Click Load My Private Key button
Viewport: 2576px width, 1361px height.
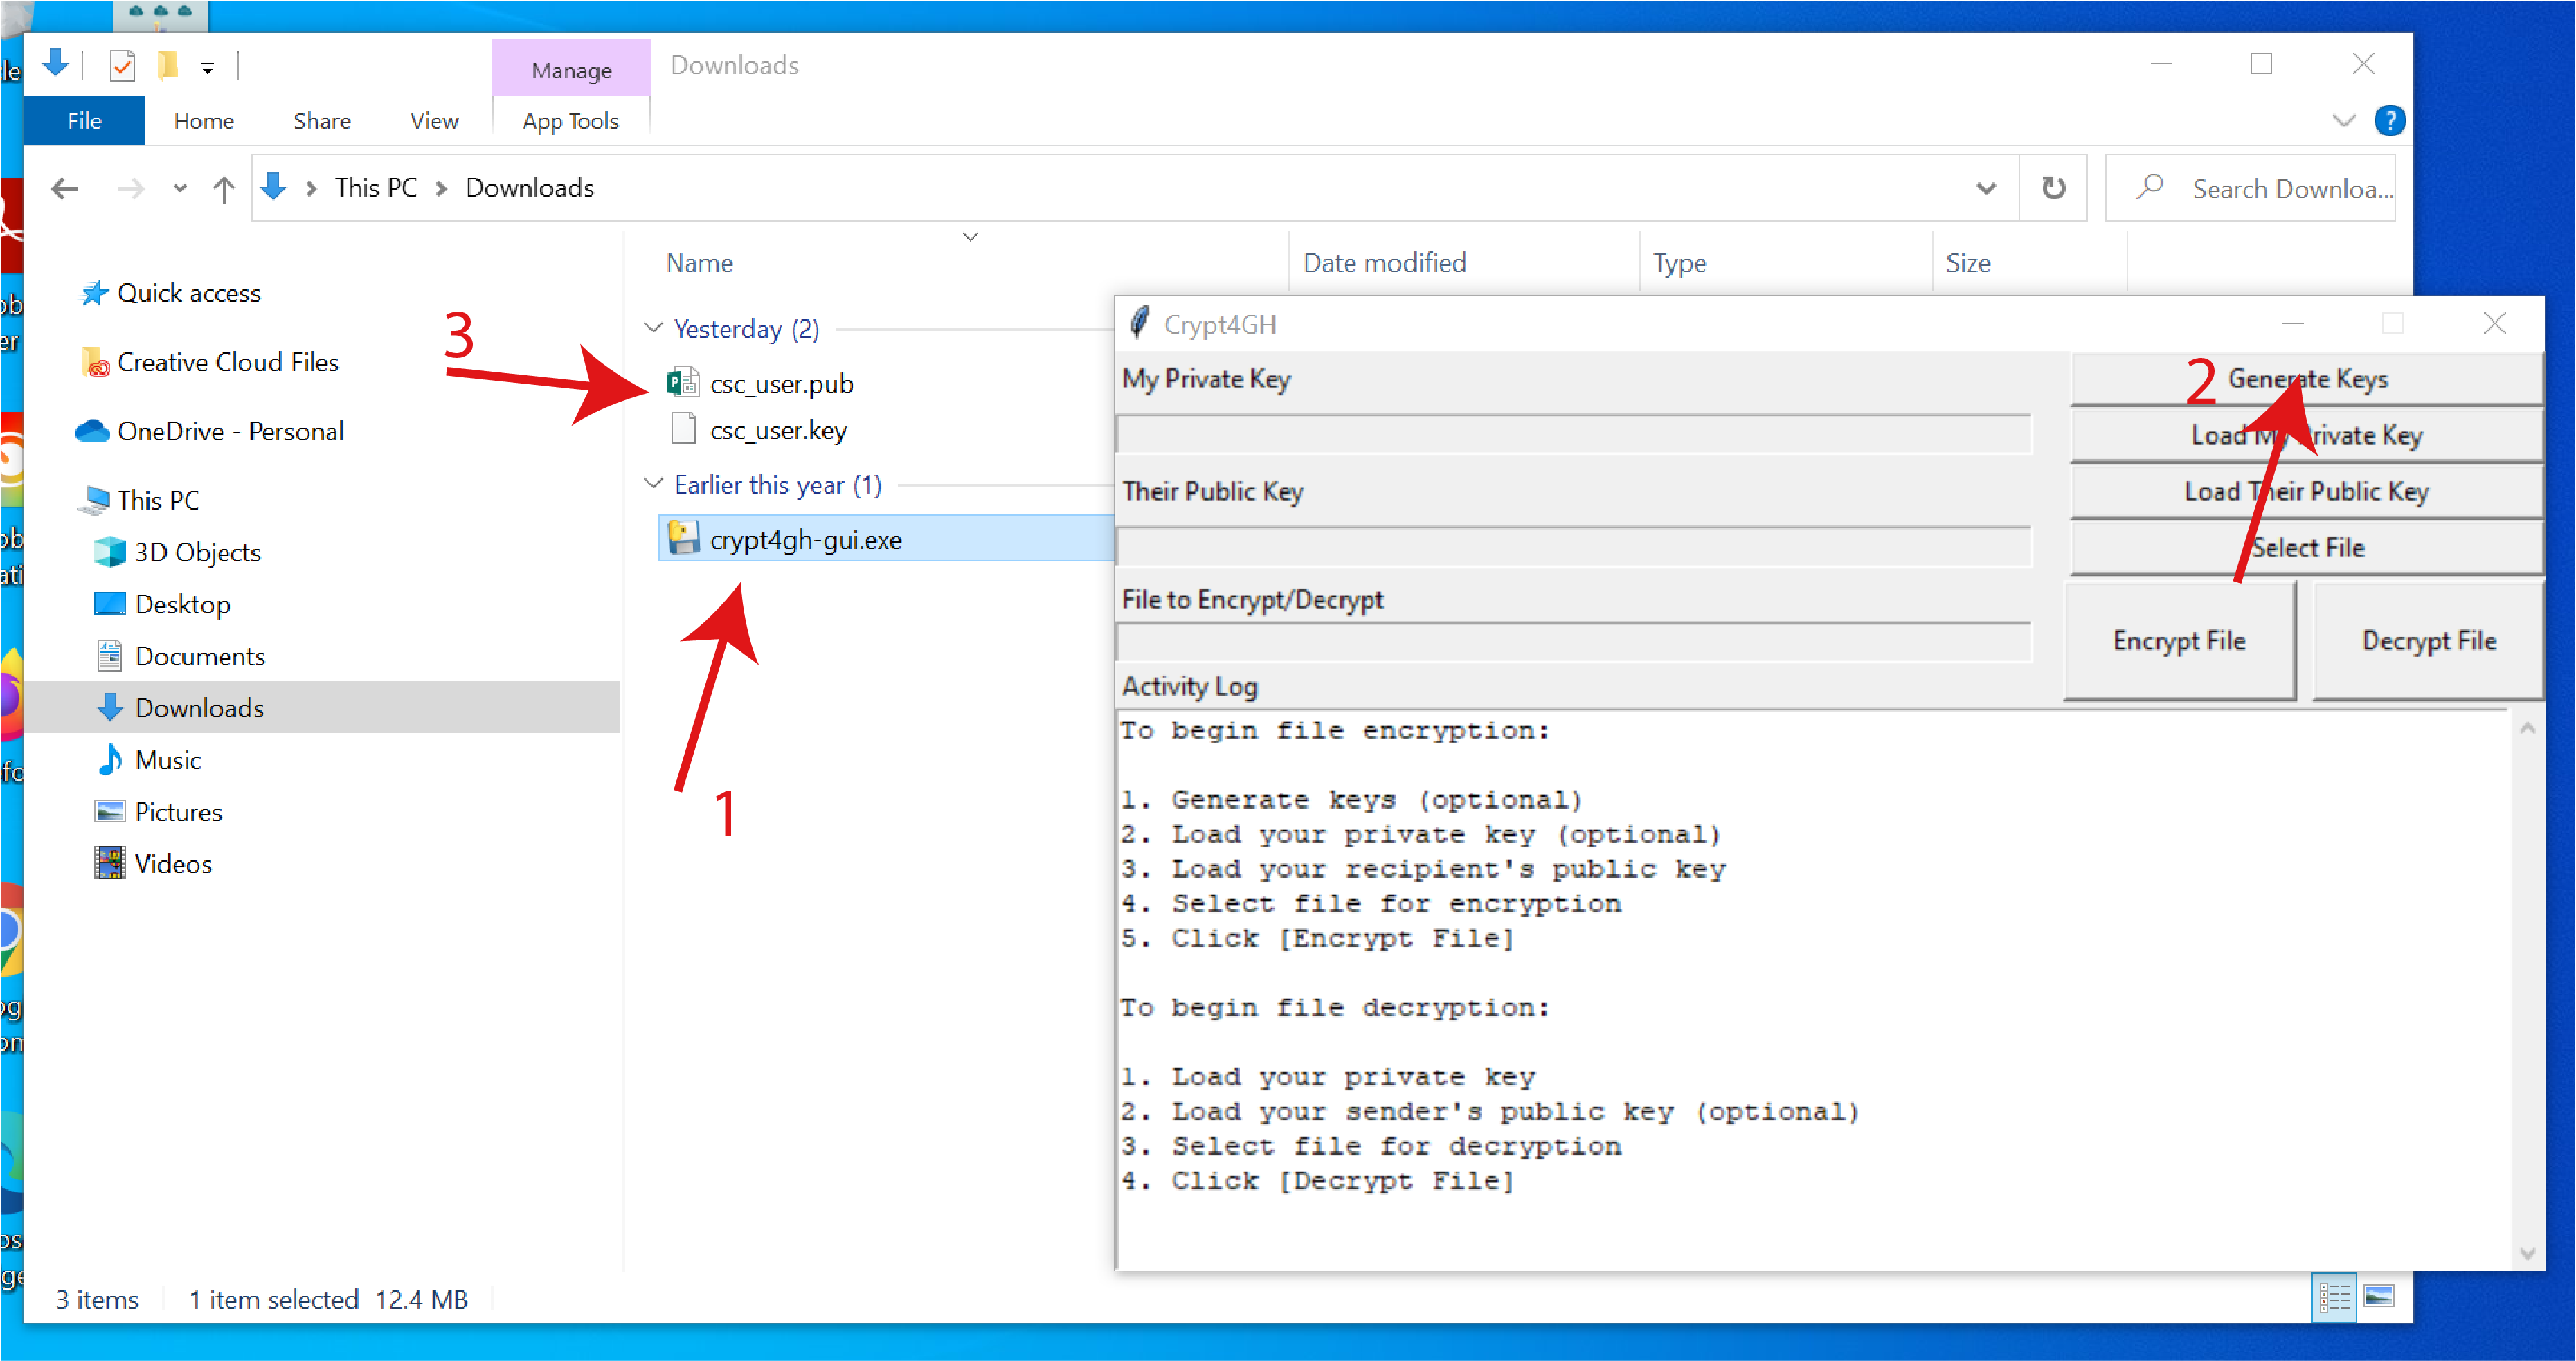2306,435
